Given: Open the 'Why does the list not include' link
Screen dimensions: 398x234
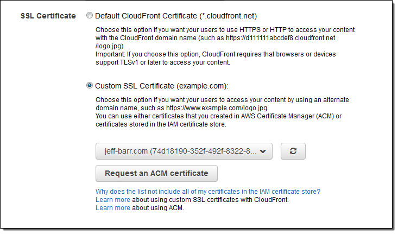Looking at the screenshot, I should point(207,192).
